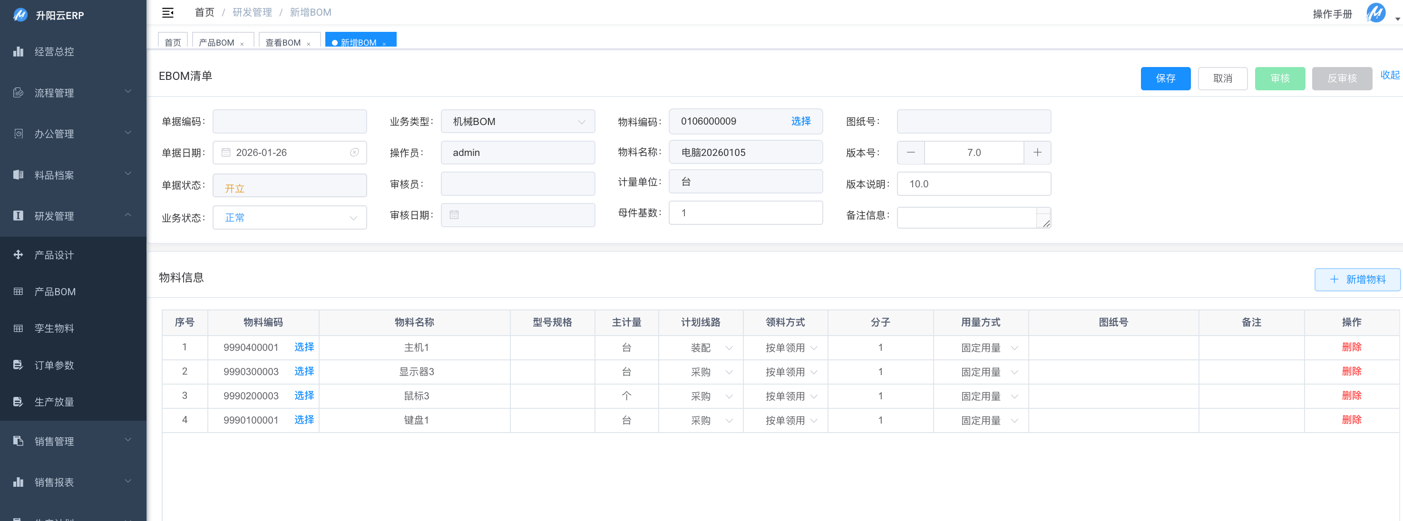
Task: Increase 版本号 with plus button
Action: pyautogui.click(x=1037, y=153)
